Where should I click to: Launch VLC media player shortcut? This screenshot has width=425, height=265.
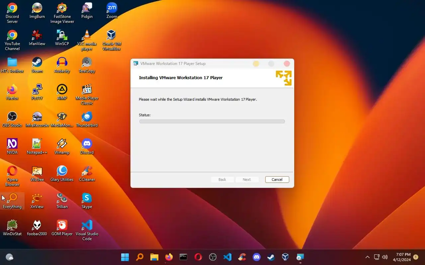click(87, 40)
